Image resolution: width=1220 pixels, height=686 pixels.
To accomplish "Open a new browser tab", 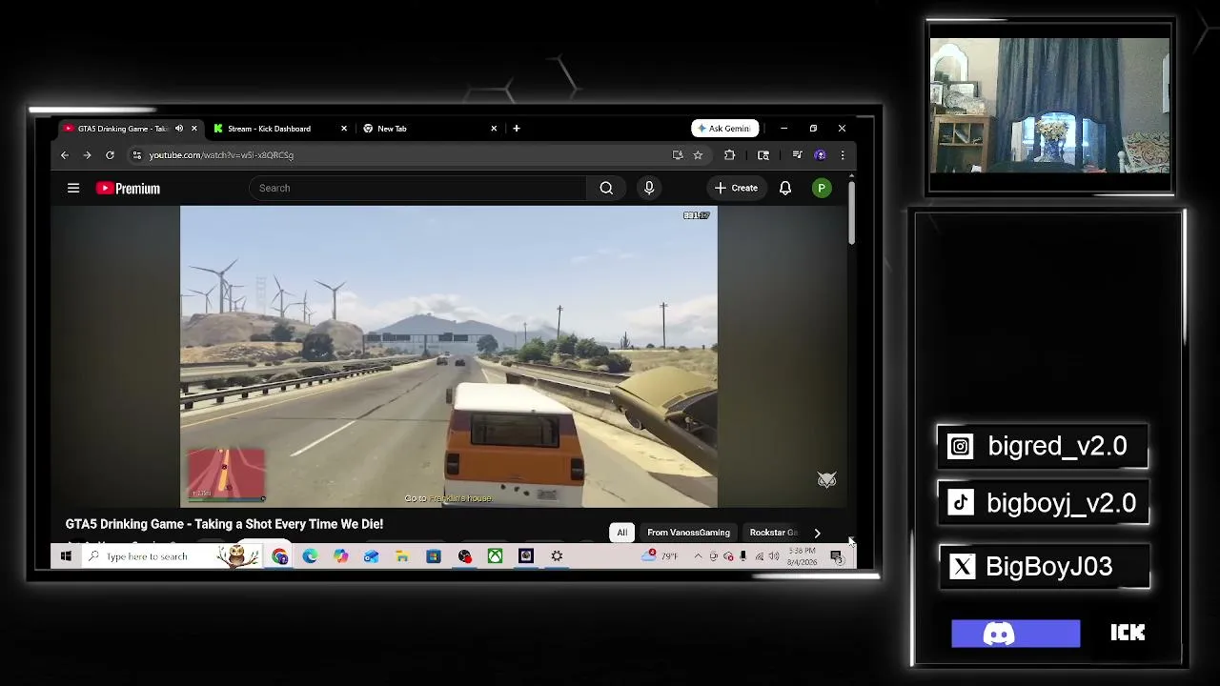I will pos(517,129).
